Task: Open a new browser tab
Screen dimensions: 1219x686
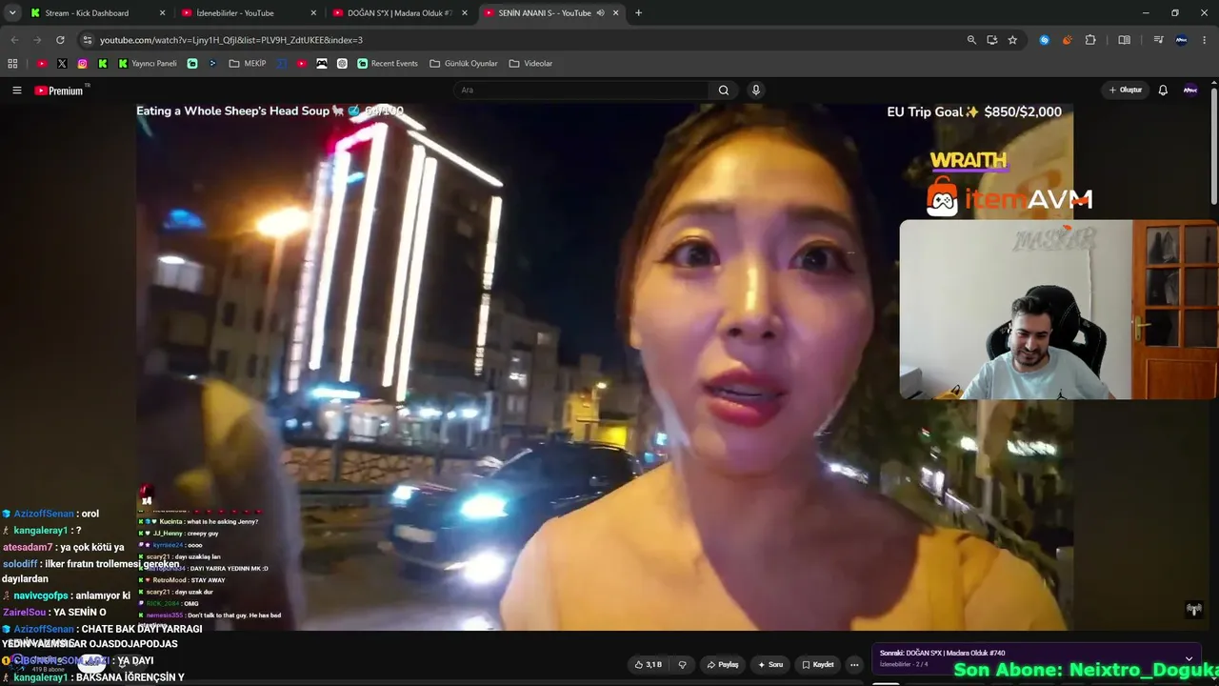Action: point(638,13)
